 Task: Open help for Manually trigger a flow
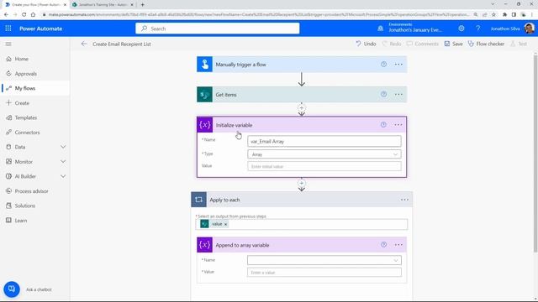tap(383, 65)
